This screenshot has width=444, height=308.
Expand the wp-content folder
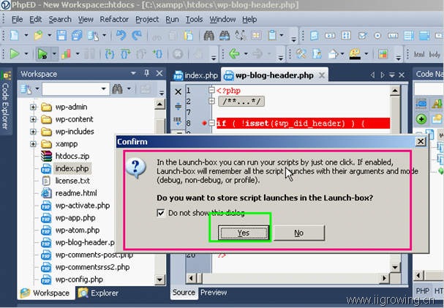click(33, 119)
